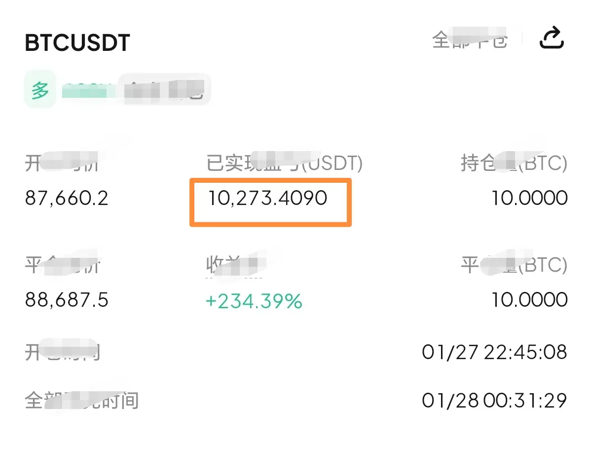The height and width of the screenshot is (452, 592).
Task: Tap the open time 01/27 22:45:08
Action: [x=494, y=352]
